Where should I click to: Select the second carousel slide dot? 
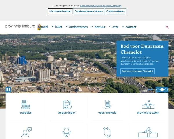click(162, 89)
